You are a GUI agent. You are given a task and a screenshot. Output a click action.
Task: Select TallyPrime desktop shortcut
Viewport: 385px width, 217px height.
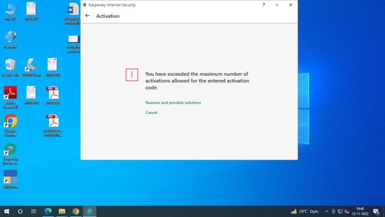point(10,179)
